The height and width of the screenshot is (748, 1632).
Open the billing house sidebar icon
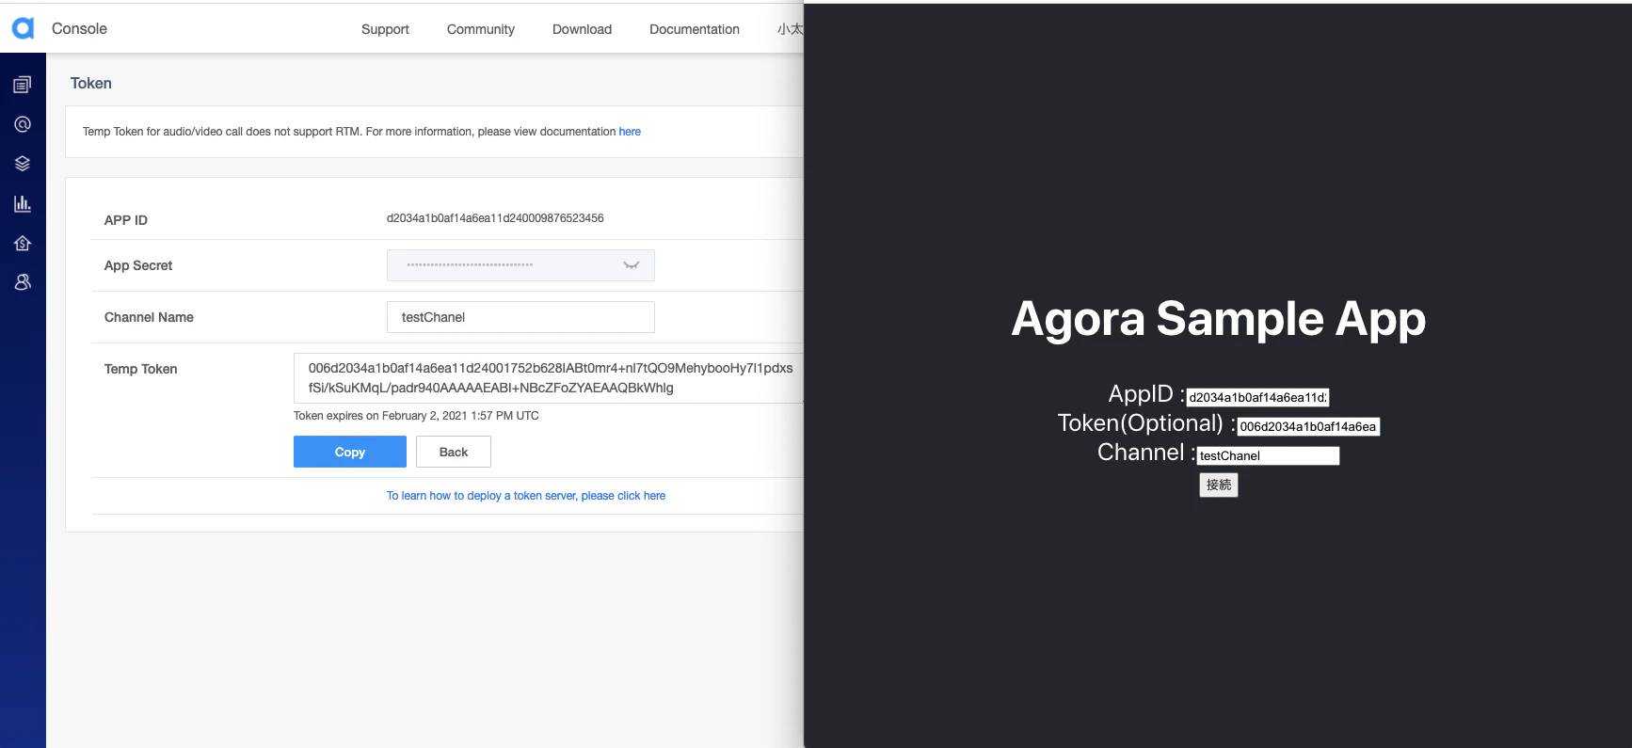pos(23,243)
